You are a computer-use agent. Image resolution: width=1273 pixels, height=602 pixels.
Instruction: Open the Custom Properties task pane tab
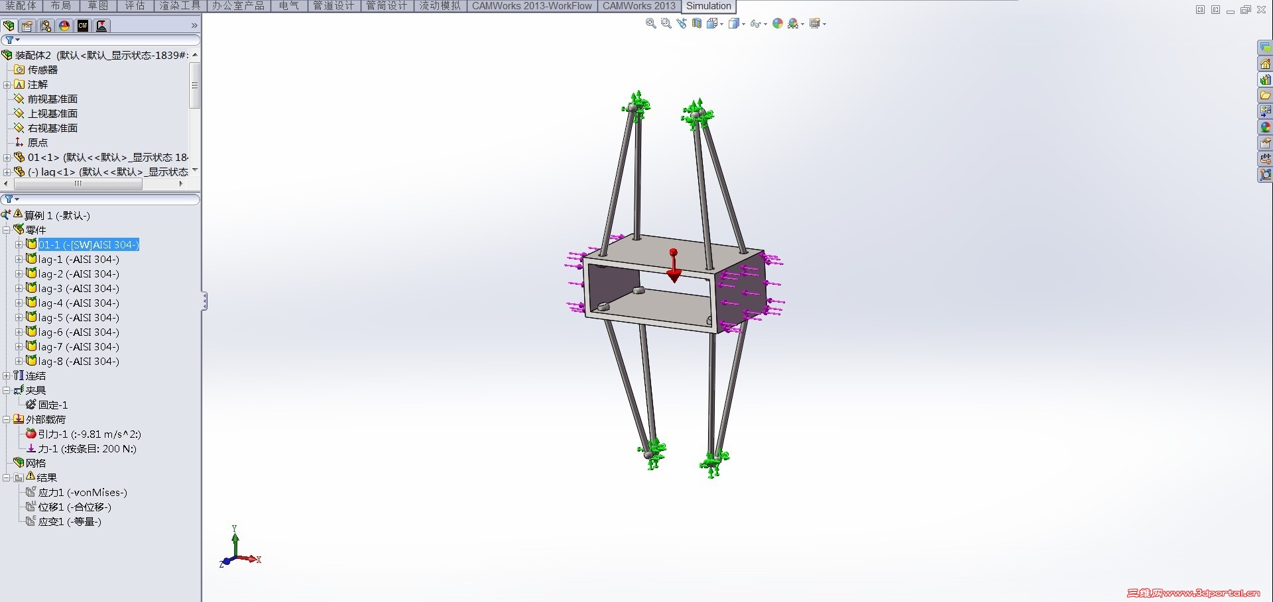tap(1265, 143)
